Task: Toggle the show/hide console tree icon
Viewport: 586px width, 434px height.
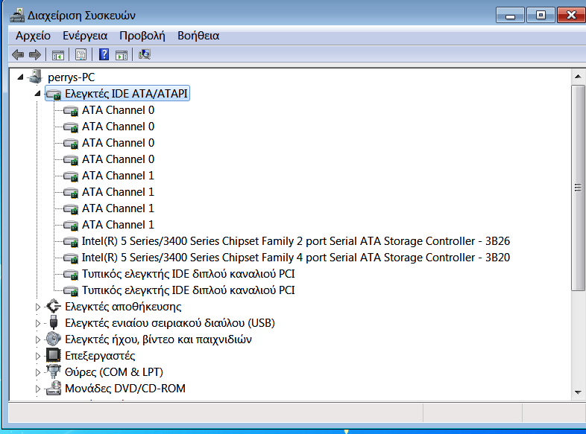Action: (x=58, y=55)
